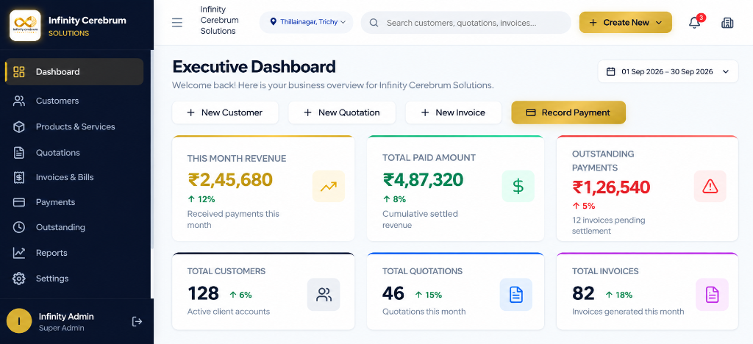
Task: Click the ₹2,45,680 revenue value
Action: point(230,180)
